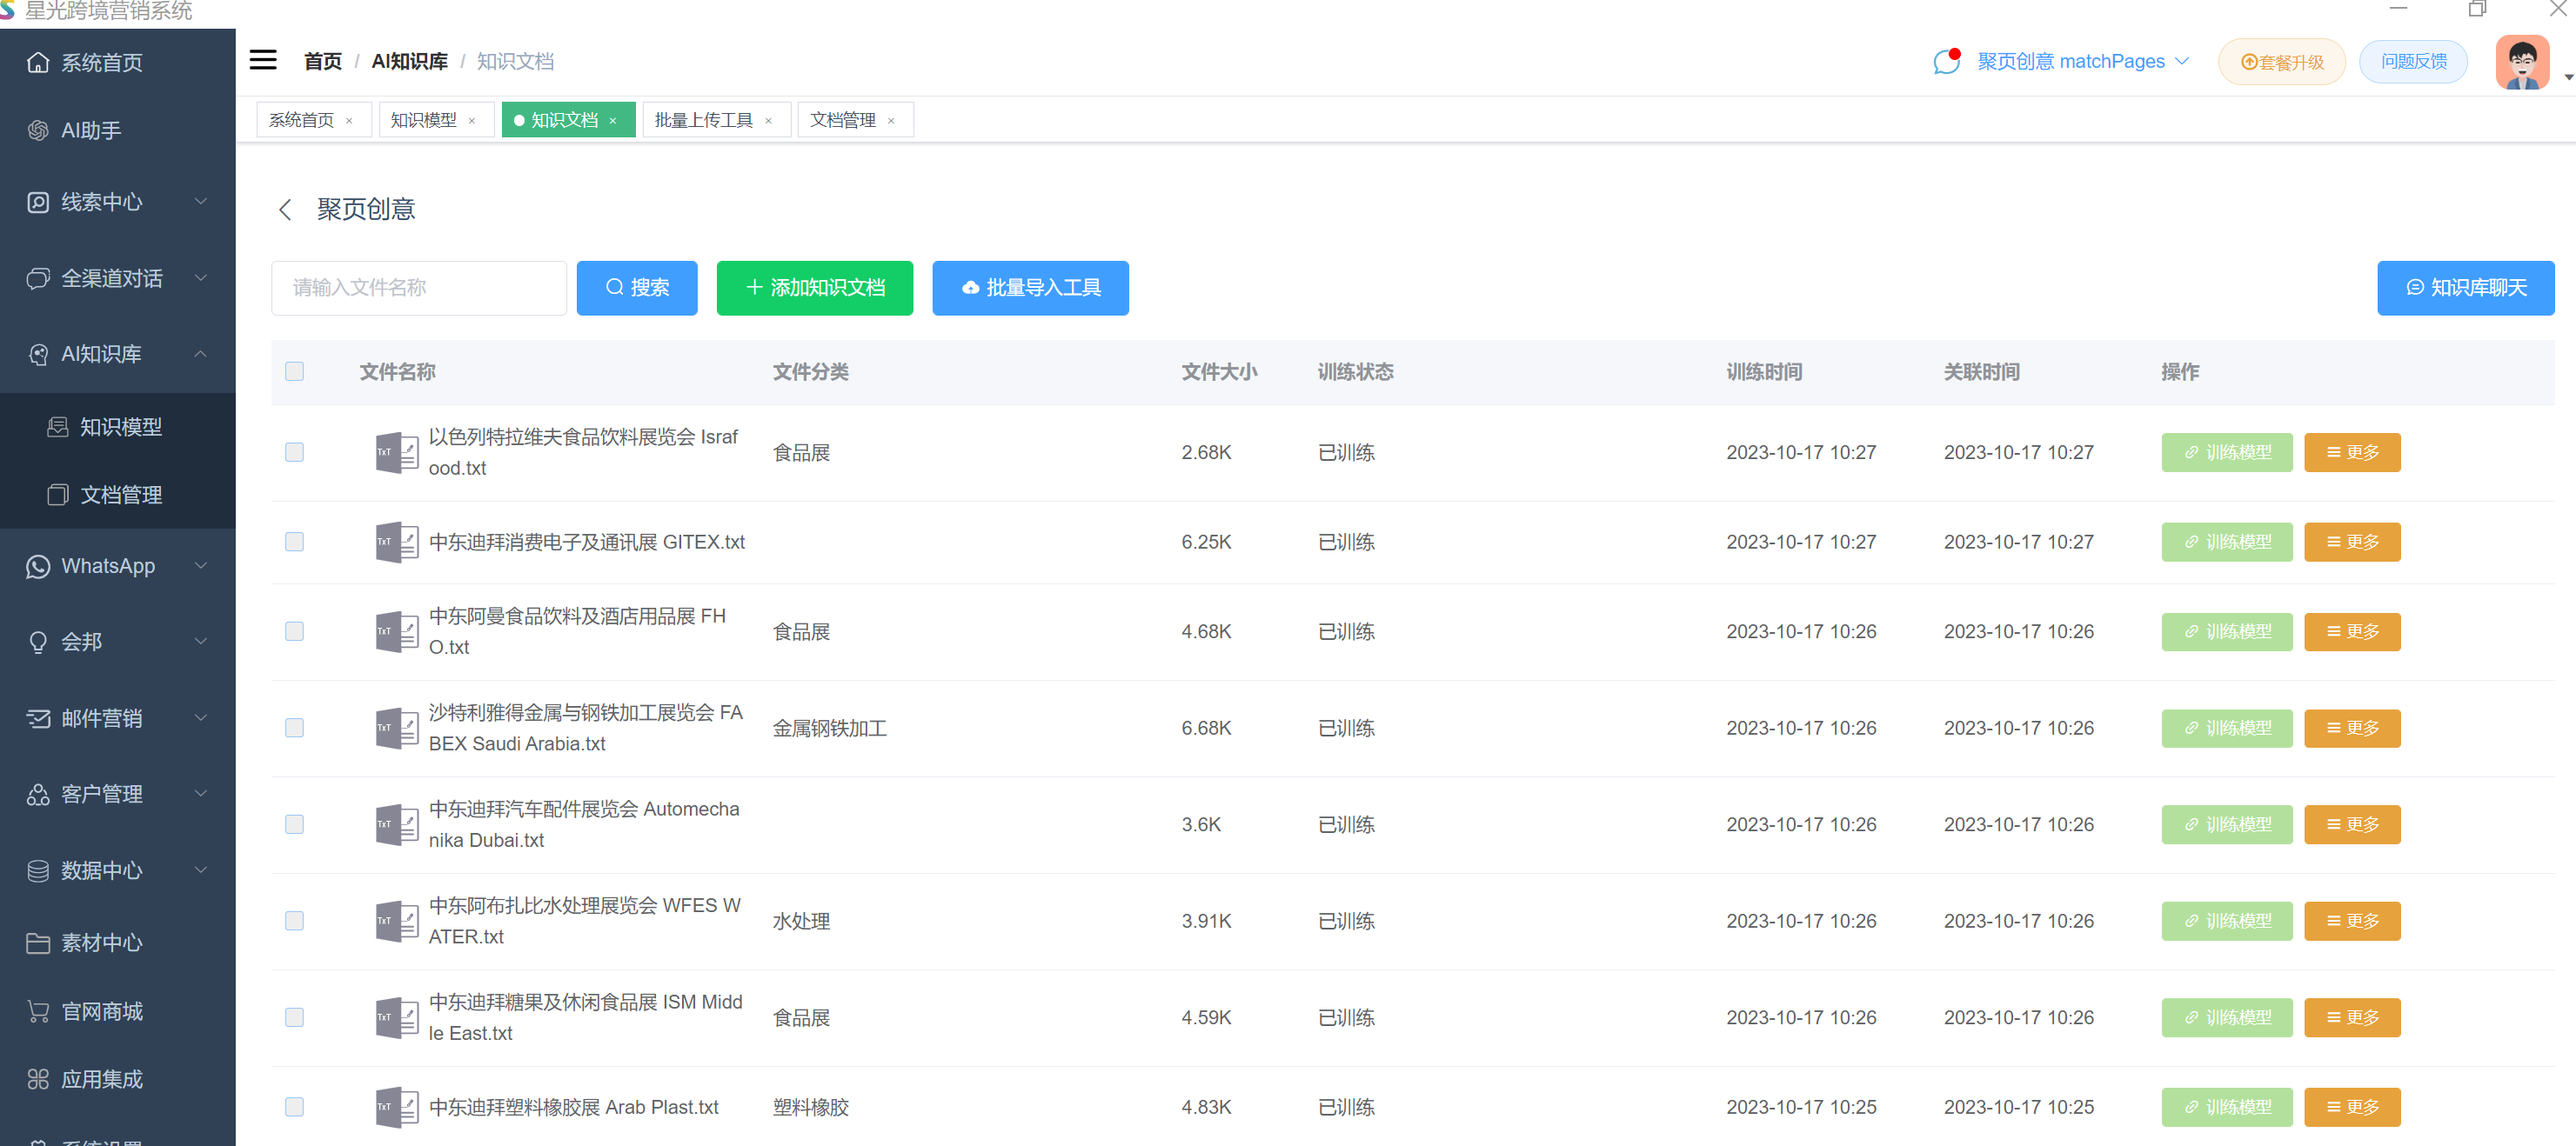Image resolution: width=2576 pixels, height=1146 pixels.
Task: Click the 线索中心 sidebar icon
Action: point(38,202)
